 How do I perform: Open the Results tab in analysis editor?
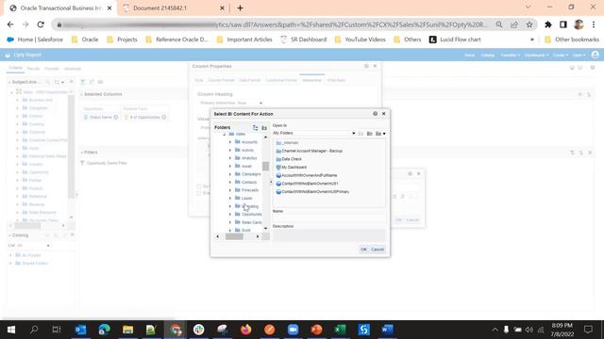point(33,69)
